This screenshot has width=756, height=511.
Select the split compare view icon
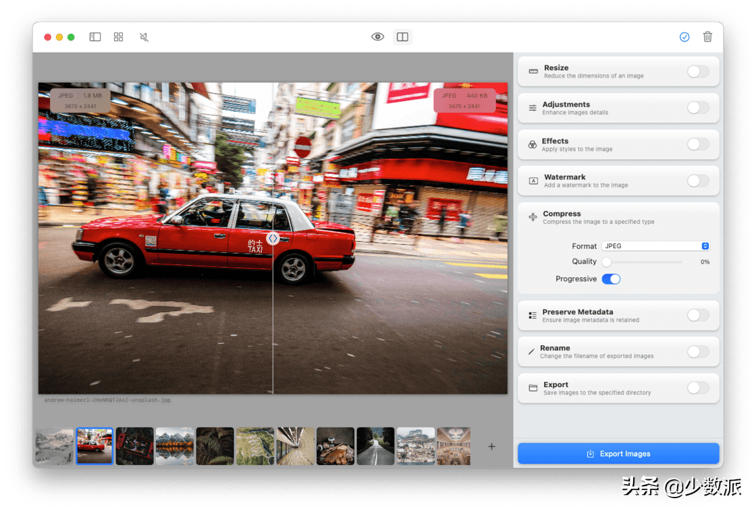(x=402, y=37)
